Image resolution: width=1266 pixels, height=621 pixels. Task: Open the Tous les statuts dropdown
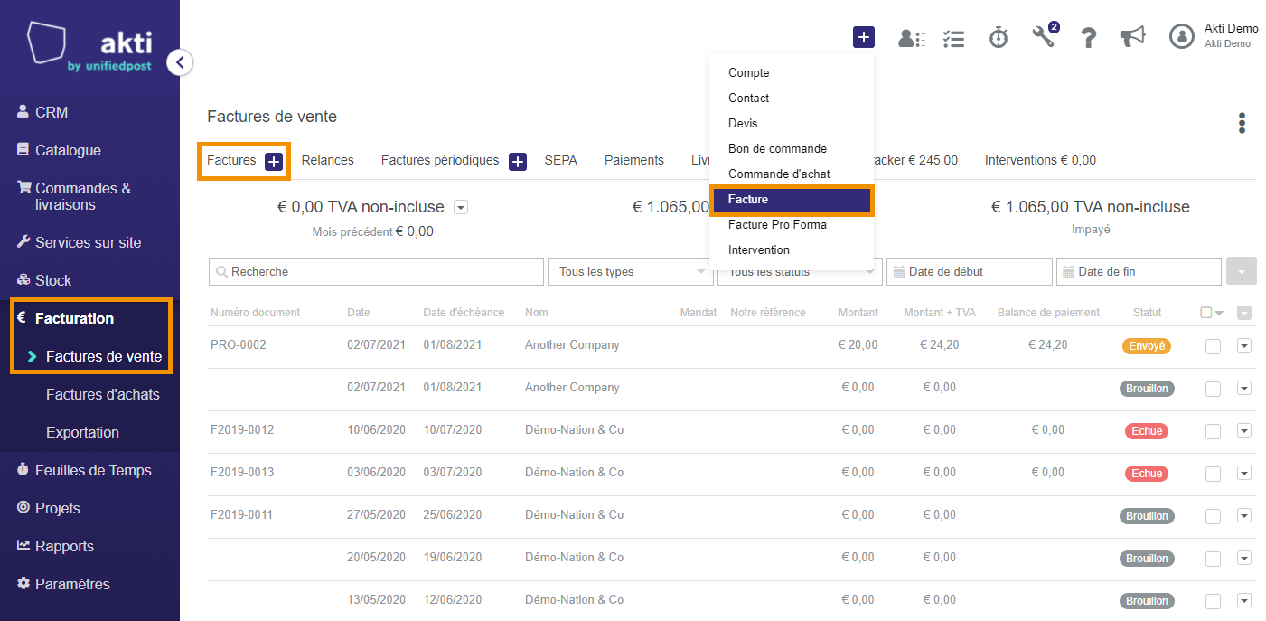799,271
